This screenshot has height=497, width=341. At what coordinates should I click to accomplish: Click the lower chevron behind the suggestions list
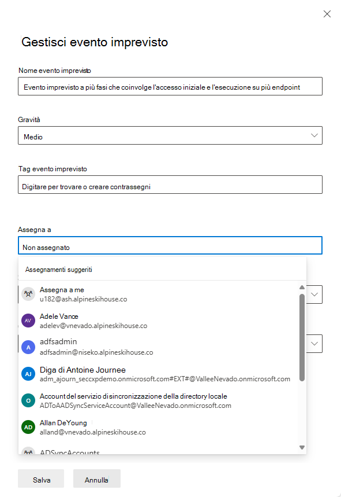(313, 343)
